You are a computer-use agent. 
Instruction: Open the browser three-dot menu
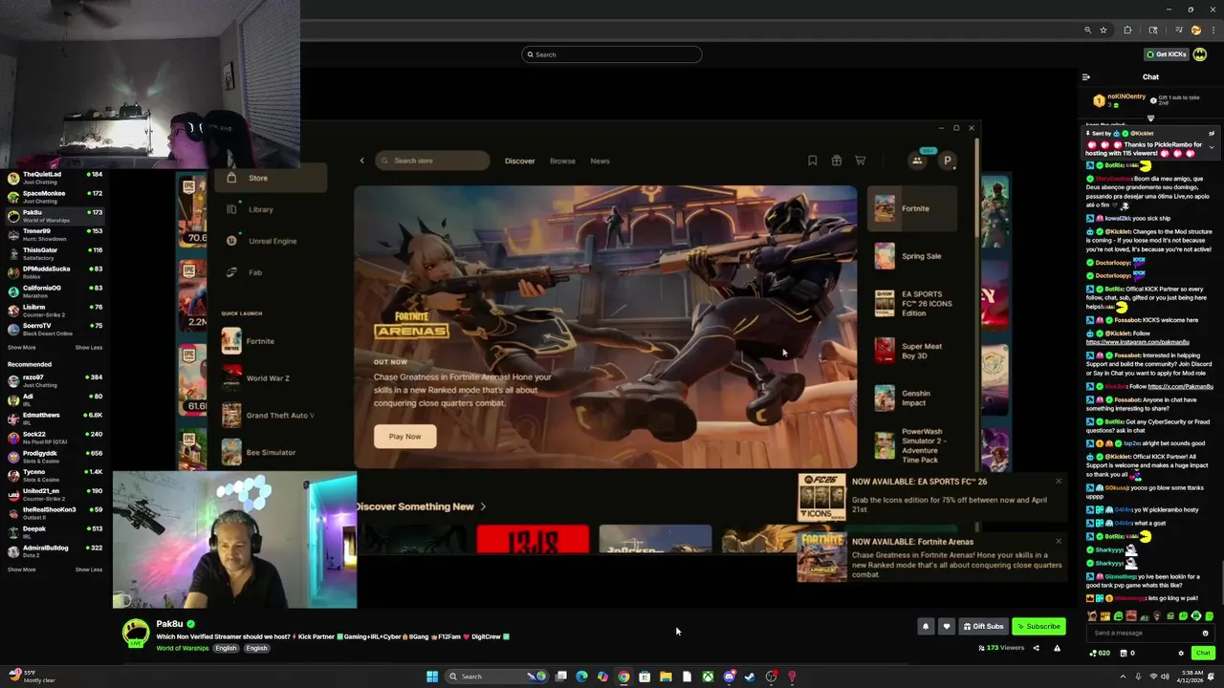tap(1213, 31)
